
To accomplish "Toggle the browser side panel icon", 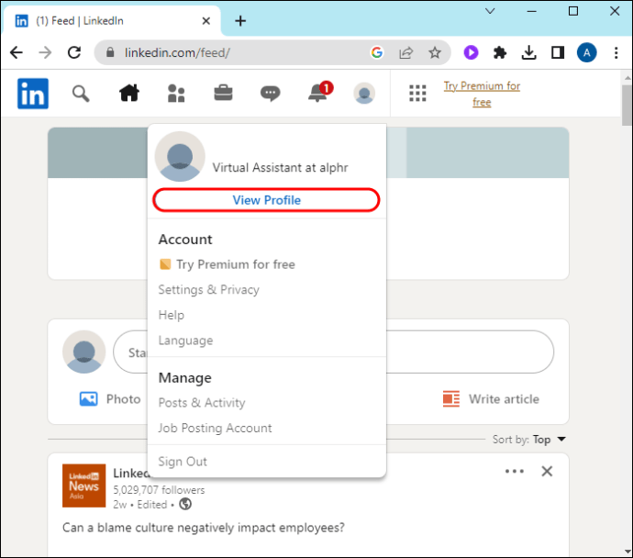I will (x=558, y=52).
